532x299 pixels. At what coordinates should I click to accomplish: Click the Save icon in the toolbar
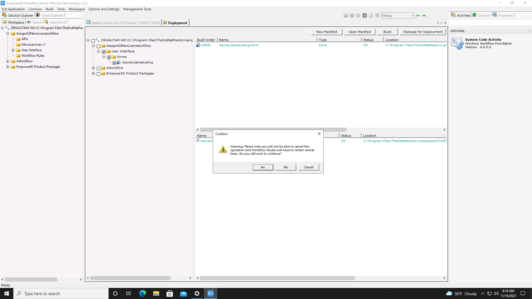[346, 16]
